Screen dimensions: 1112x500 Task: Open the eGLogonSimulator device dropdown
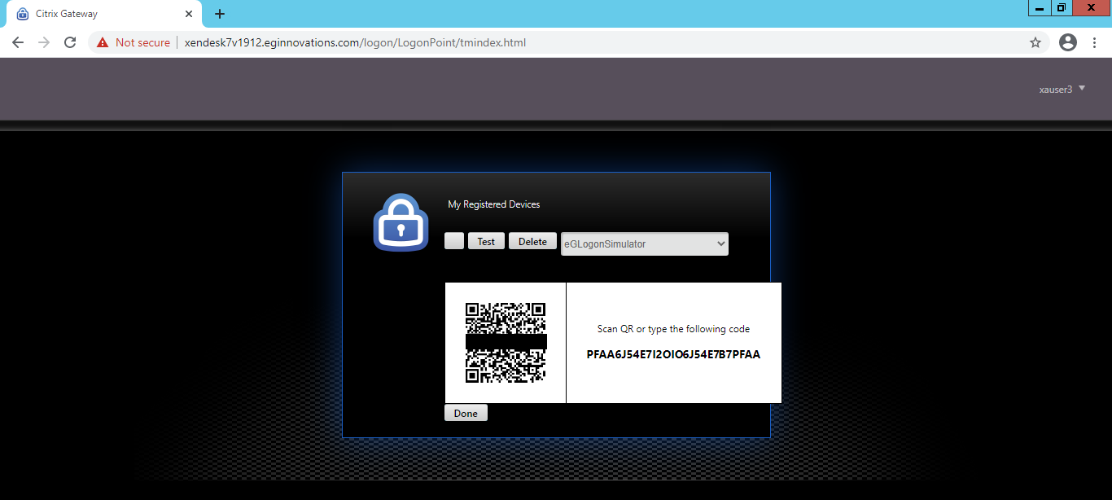[645, 243]
